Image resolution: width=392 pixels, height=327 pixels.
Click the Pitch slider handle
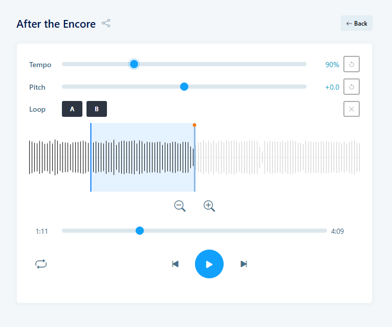click(x=184, y=87)
